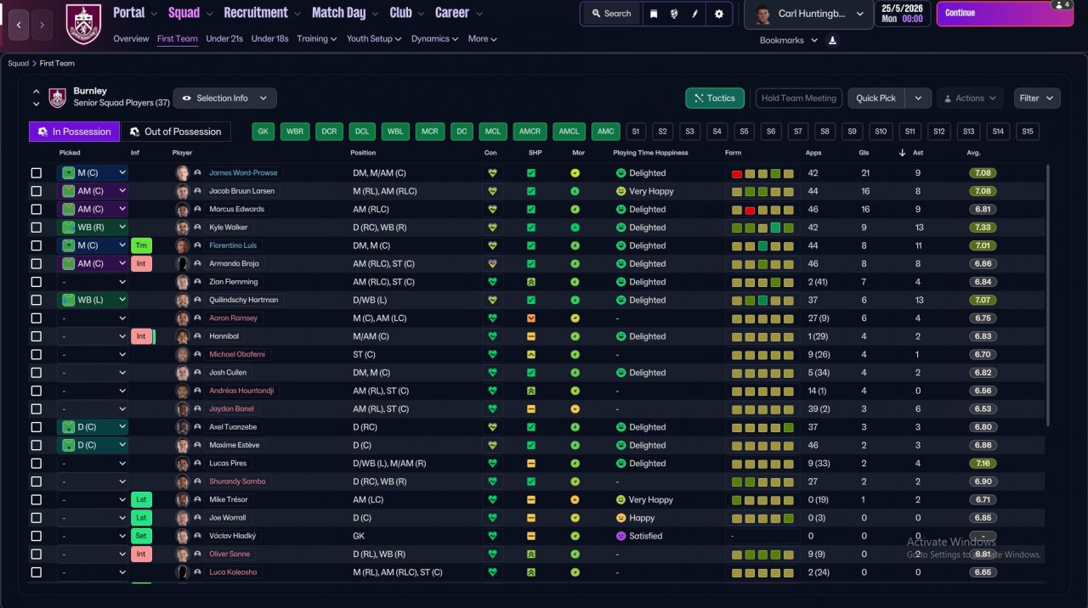1088x608 pixels.
Task: Open the Selection Info dropdown
Action: (225, 99)
